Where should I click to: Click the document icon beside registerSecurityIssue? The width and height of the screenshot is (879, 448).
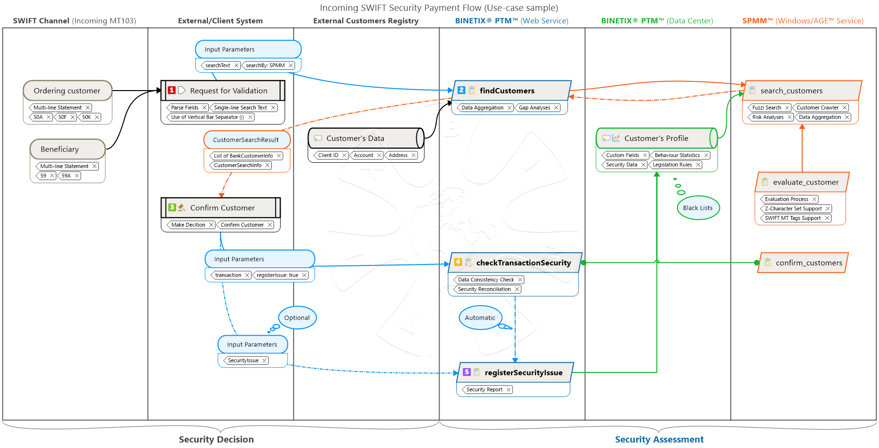(477, 372)
